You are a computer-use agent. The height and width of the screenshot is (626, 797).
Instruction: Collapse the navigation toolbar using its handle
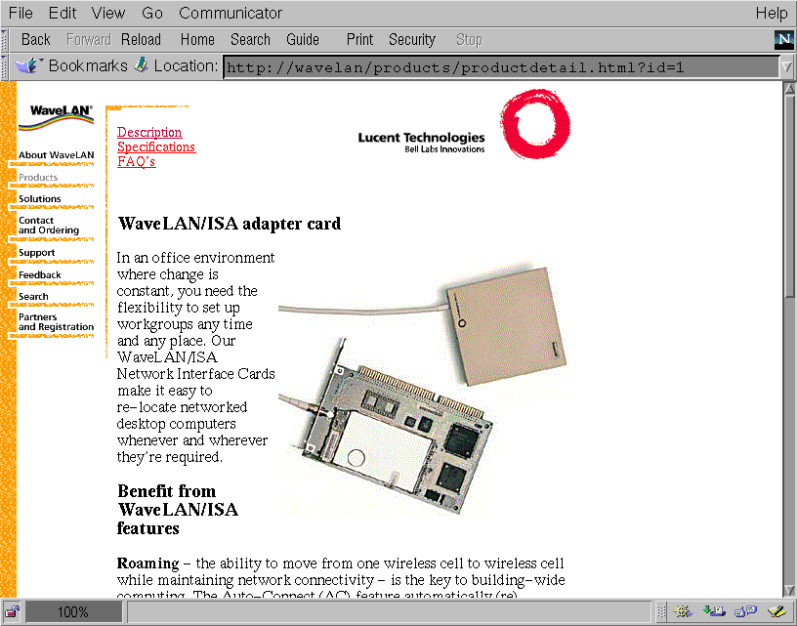6,39
